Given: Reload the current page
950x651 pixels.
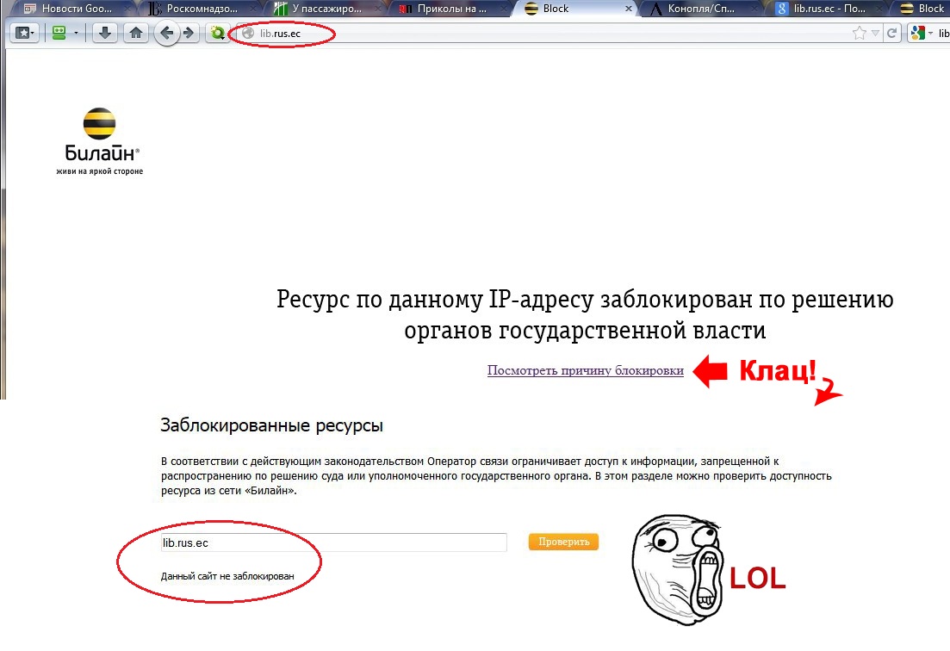Looking at the screenshot, I should (x=891, y=34).
